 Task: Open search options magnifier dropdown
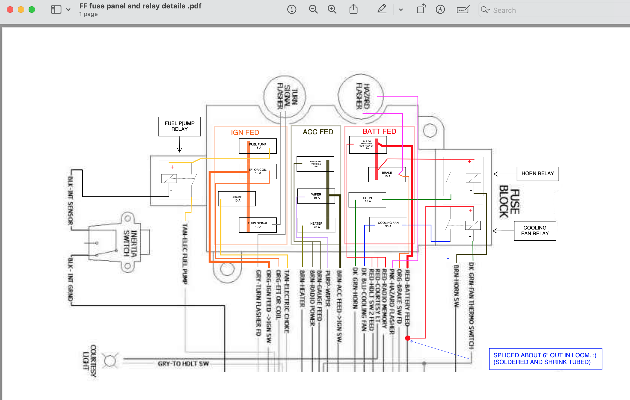[x=486, y=10]
